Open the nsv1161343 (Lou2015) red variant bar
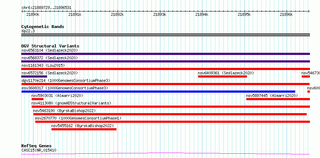 165,69
